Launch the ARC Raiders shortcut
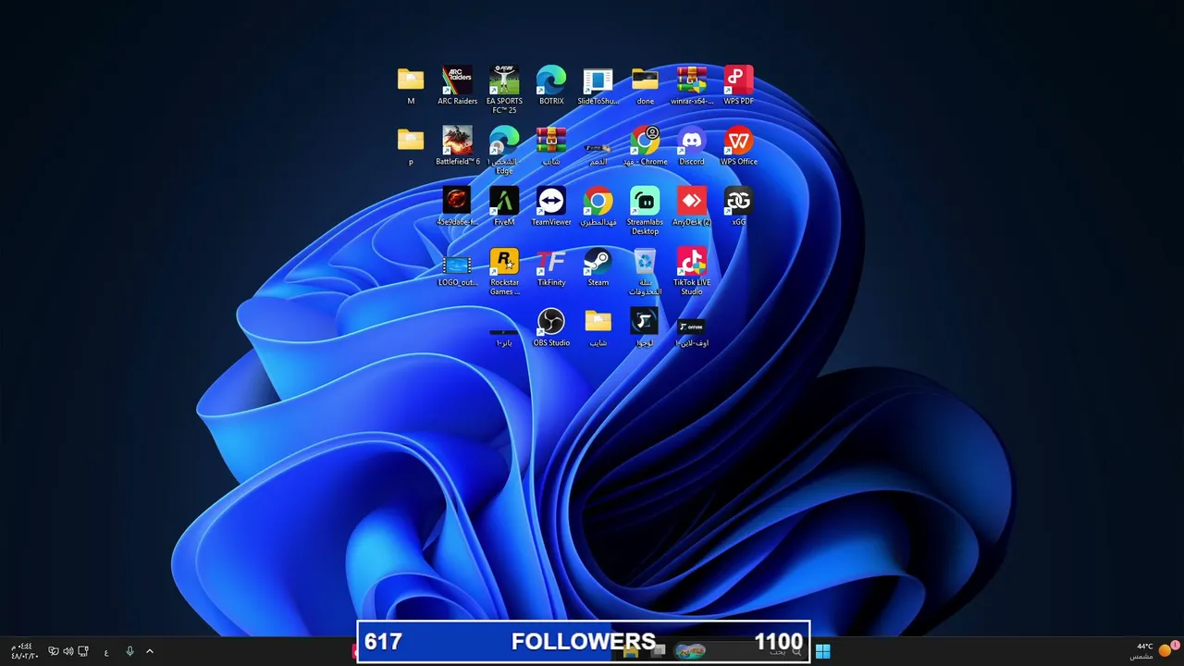Viewport: 1184px width, 666px height. click(x=458, y=85)
